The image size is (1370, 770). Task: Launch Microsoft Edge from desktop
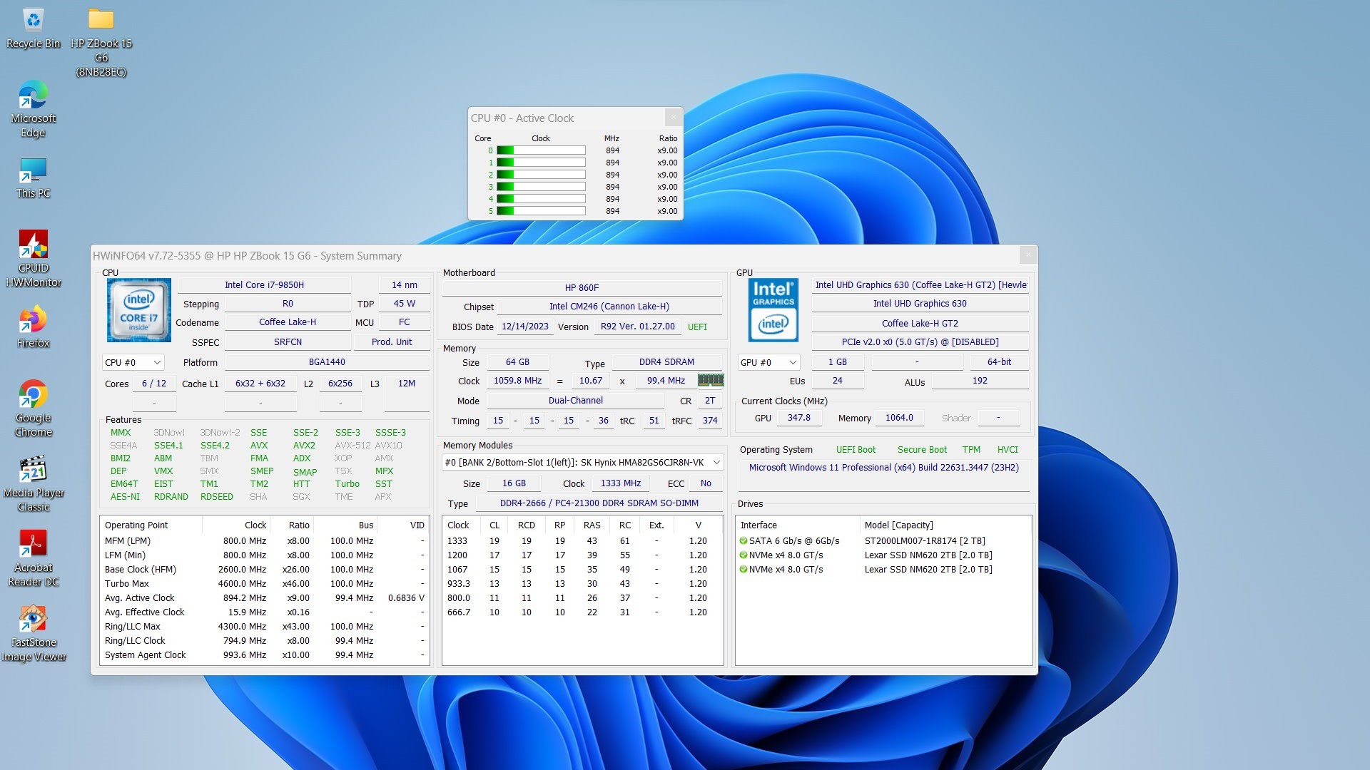click(33, 110)
